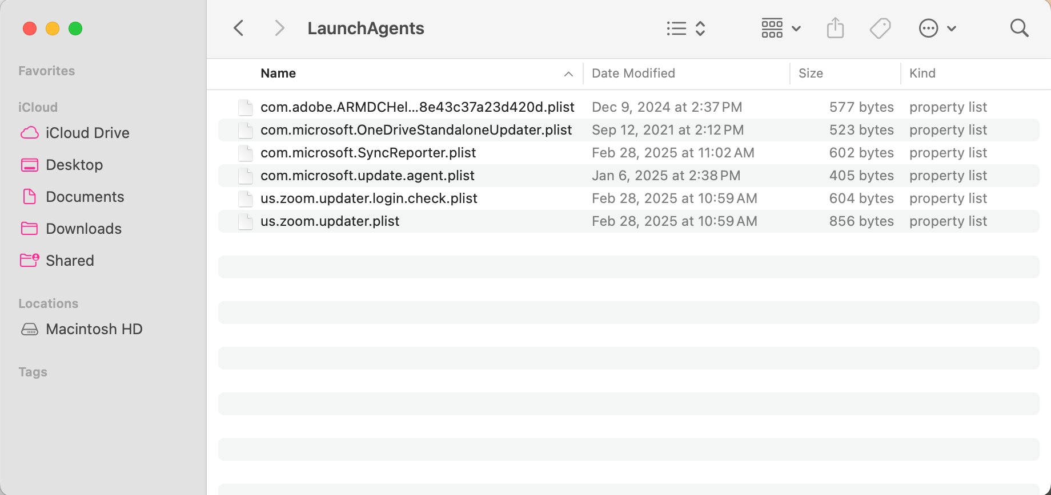Open Downloads from the sidebar

point(83,229)
